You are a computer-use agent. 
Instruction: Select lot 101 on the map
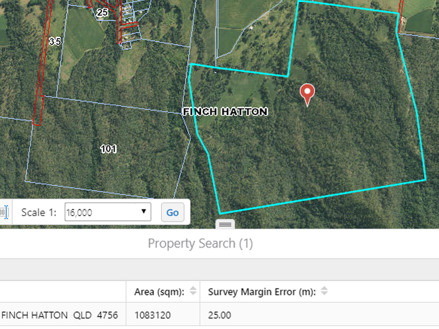pos(108,149)
